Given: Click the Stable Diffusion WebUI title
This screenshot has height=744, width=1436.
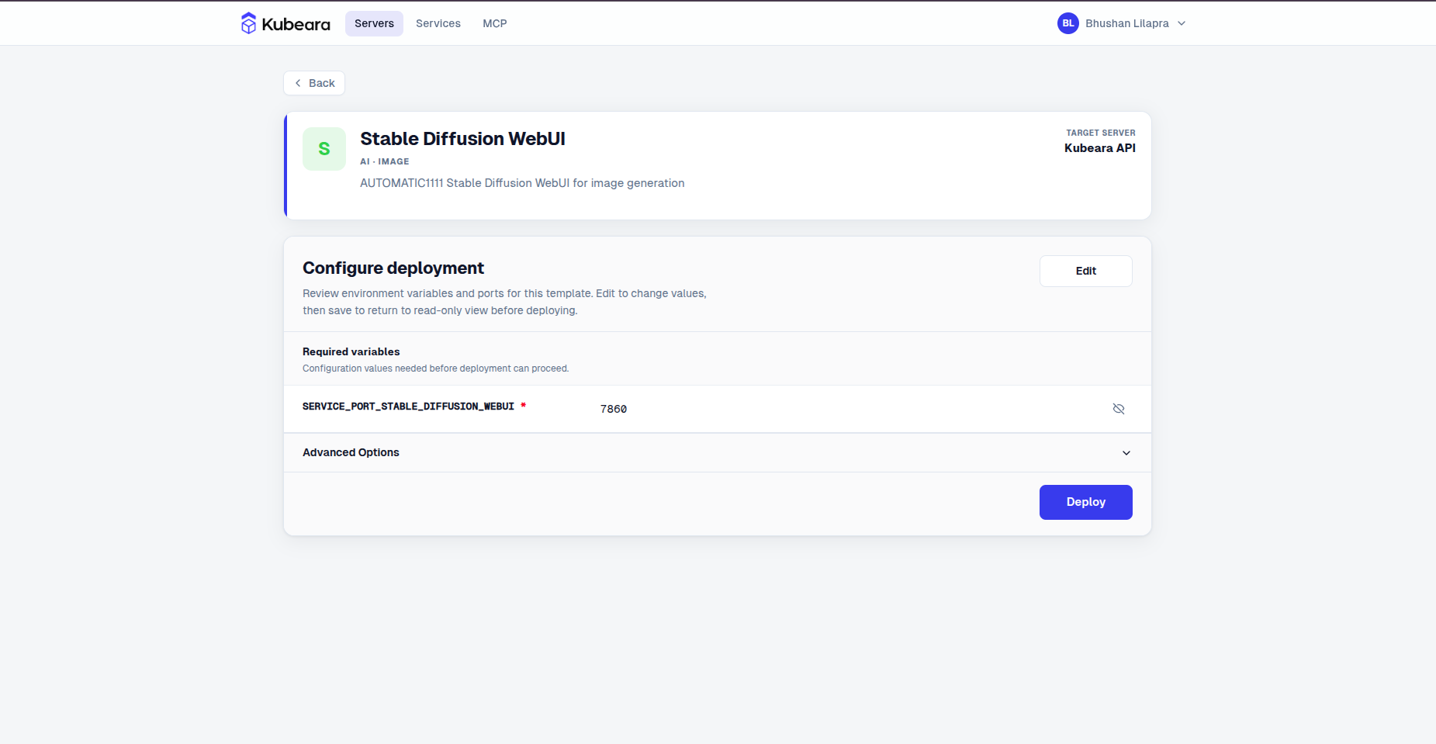Looking at the screenshot, I should coord(462,139).
